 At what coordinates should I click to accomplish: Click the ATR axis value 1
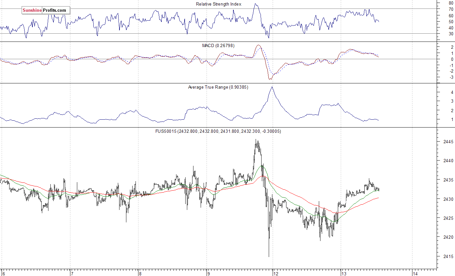(x=452, y=119)
